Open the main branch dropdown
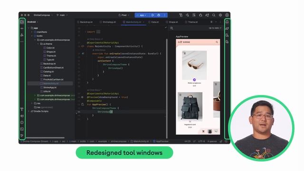The width and height of the screenshot is (304, 171). 62,15
